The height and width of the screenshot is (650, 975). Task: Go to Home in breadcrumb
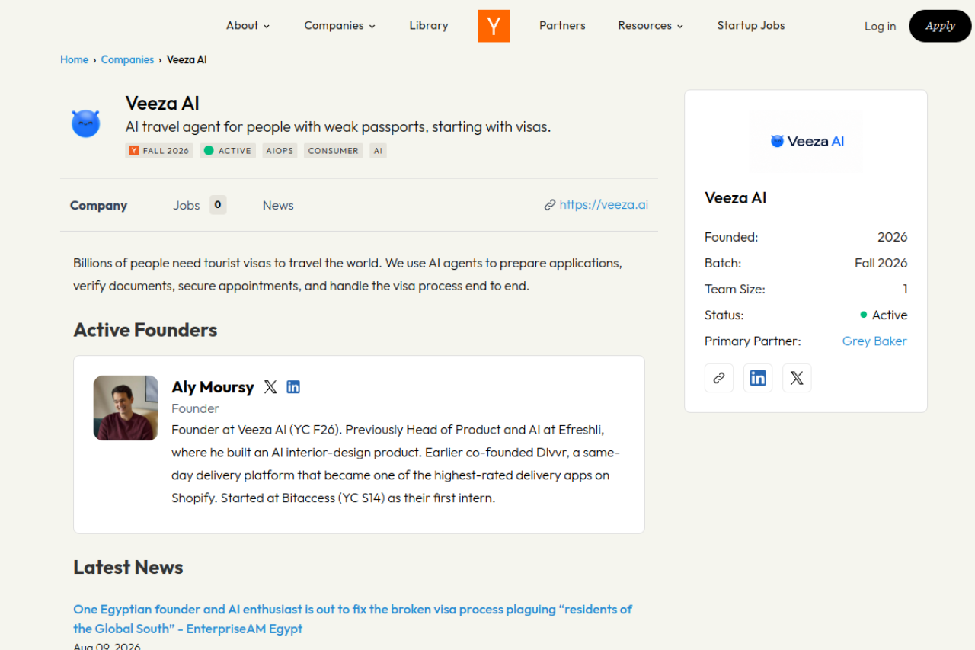coord(74,59)
